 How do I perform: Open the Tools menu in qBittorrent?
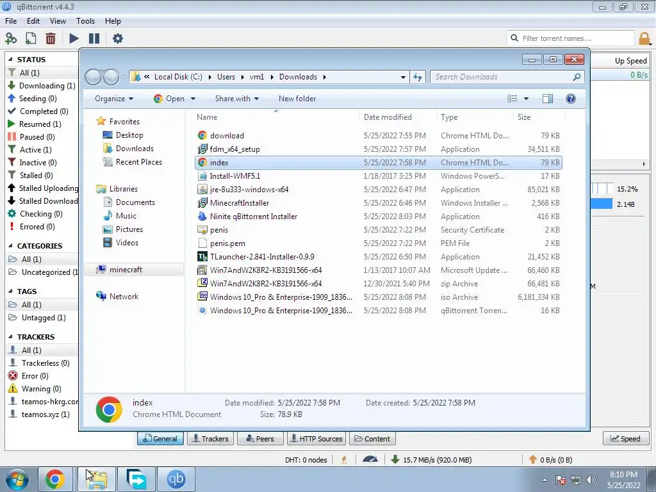tap(85, 21)
